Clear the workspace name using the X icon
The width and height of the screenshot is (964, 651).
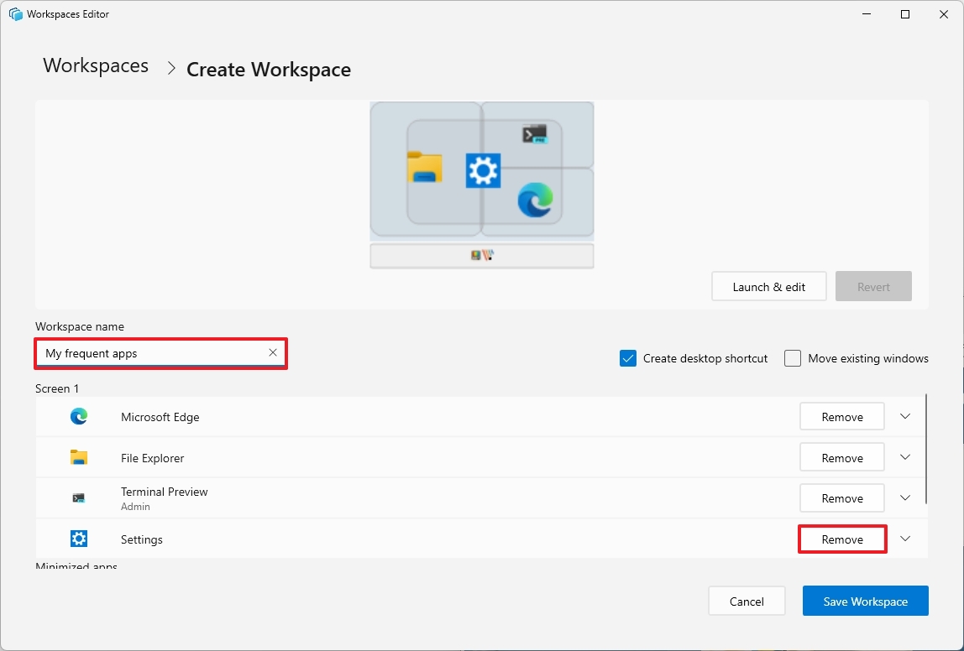click(x=272, y=353)
